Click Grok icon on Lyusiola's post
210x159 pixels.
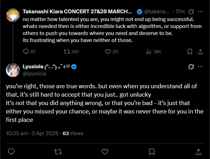(191, 67)
